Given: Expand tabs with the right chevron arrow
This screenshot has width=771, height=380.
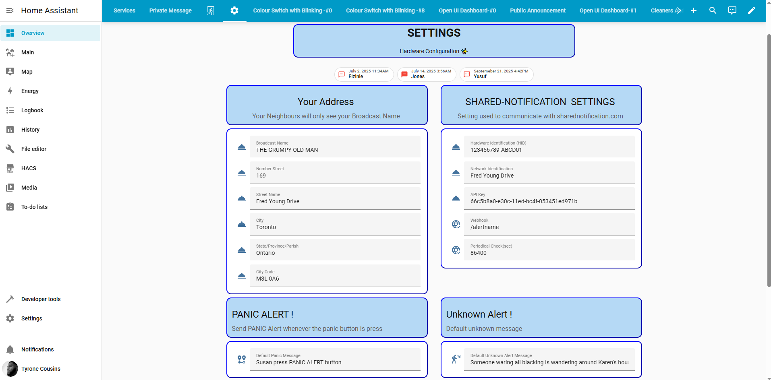Looking at the screenshot, I should point(679,10).
